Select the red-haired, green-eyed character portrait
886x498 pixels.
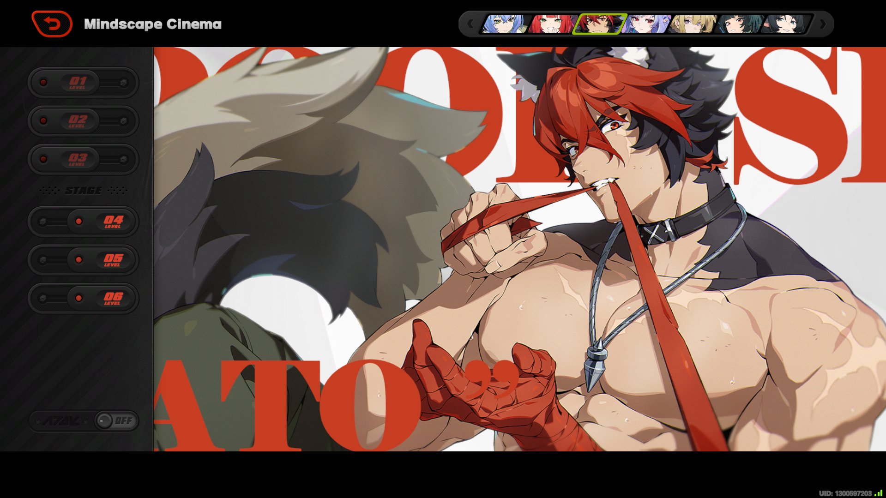[552, 24]
